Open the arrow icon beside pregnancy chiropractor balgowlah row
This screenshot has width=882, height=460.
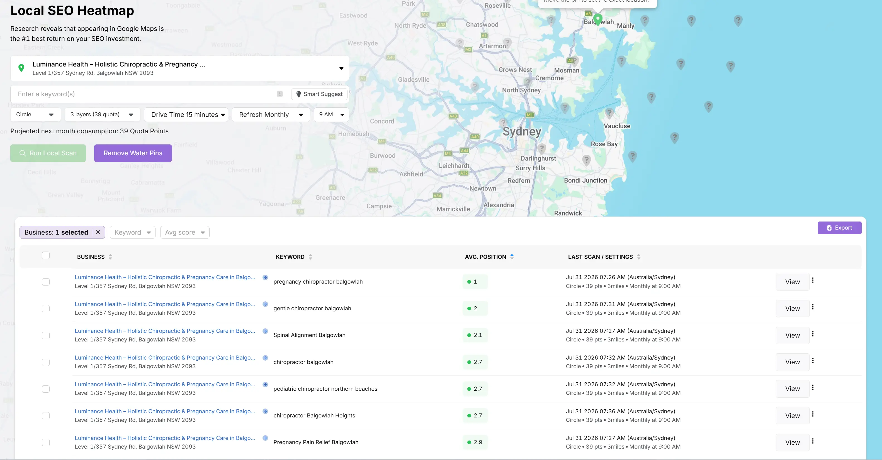265,277
